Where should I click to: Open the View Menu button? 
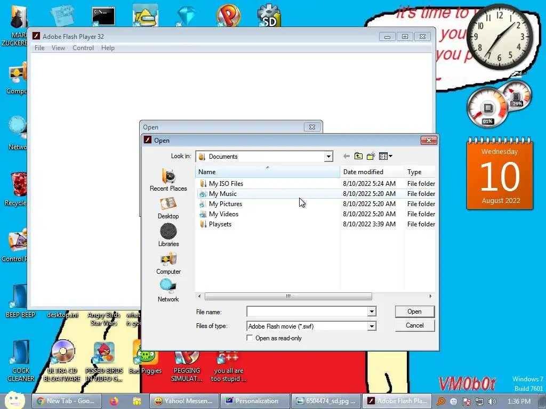point(386,156)
